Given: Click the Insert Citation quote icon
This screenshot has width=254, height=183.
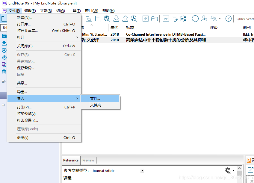Looking at the screenshot, I should (166, 19).
